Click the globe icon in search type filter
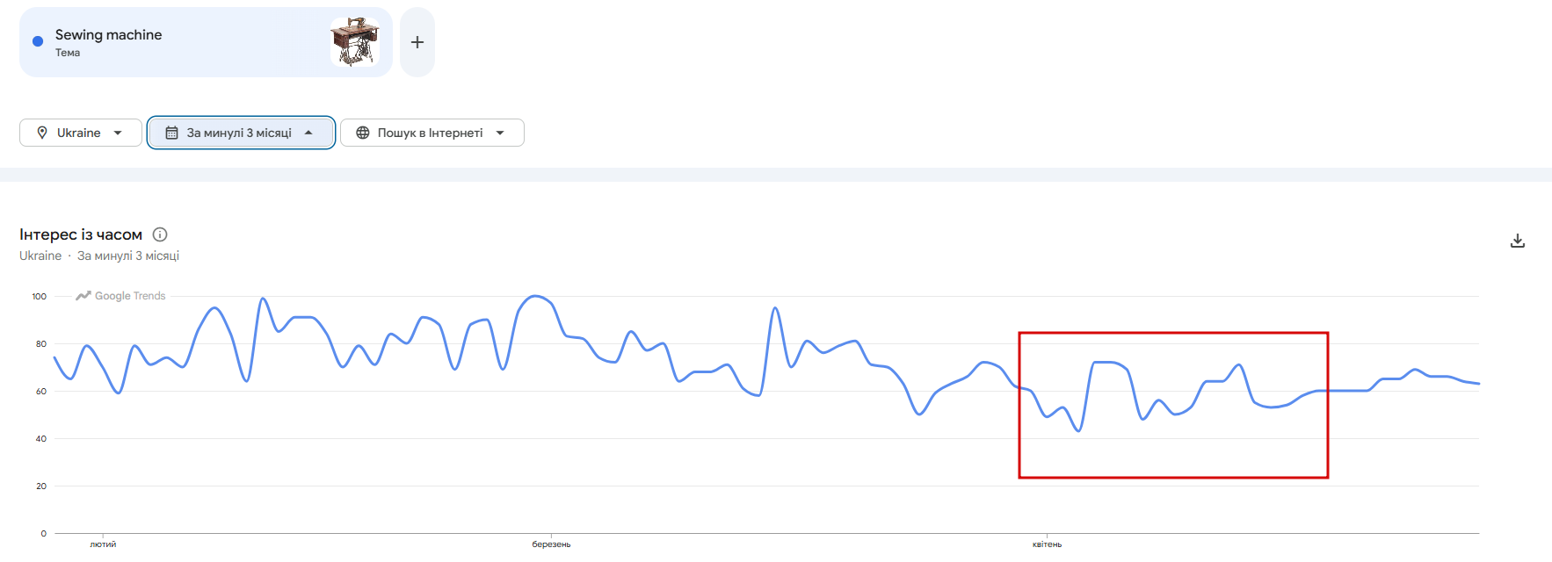 (x=362, y=133)
